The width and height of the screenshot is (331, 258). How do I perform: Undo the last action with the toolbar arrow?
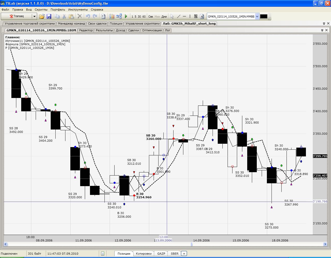point(88,16)
